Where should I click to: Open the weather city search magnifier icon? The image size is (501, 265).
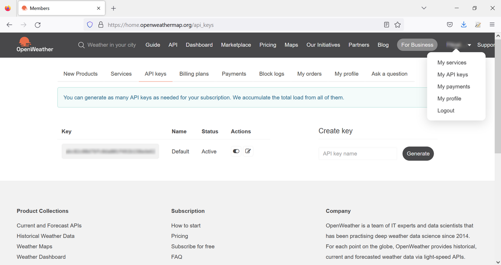tap(81, 45)
